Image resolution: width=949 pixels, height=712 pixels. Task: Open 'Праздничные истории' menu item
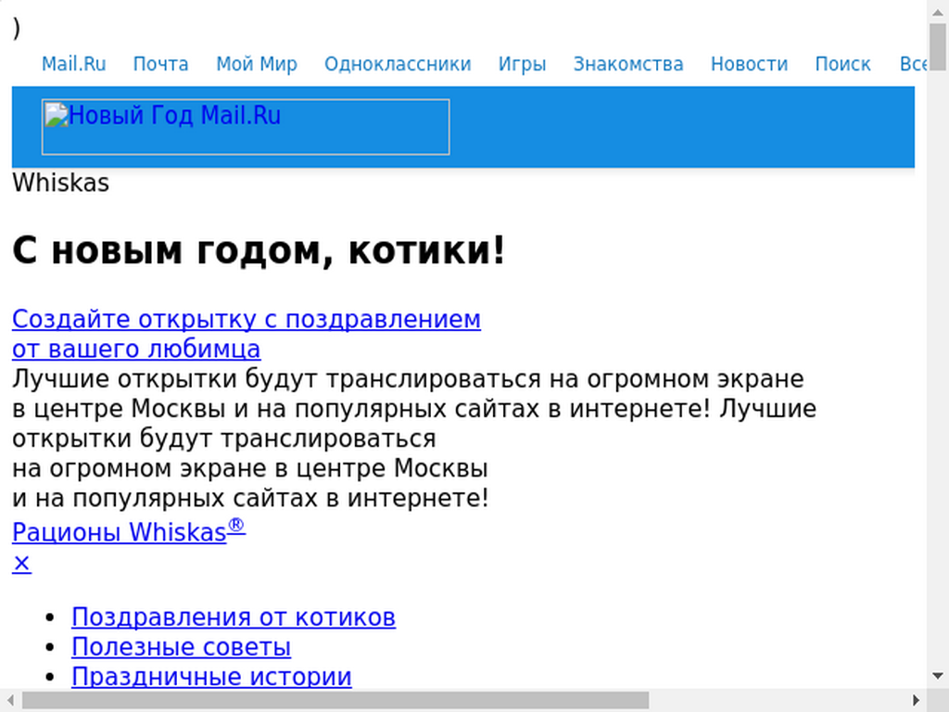(x=211, y=677)
